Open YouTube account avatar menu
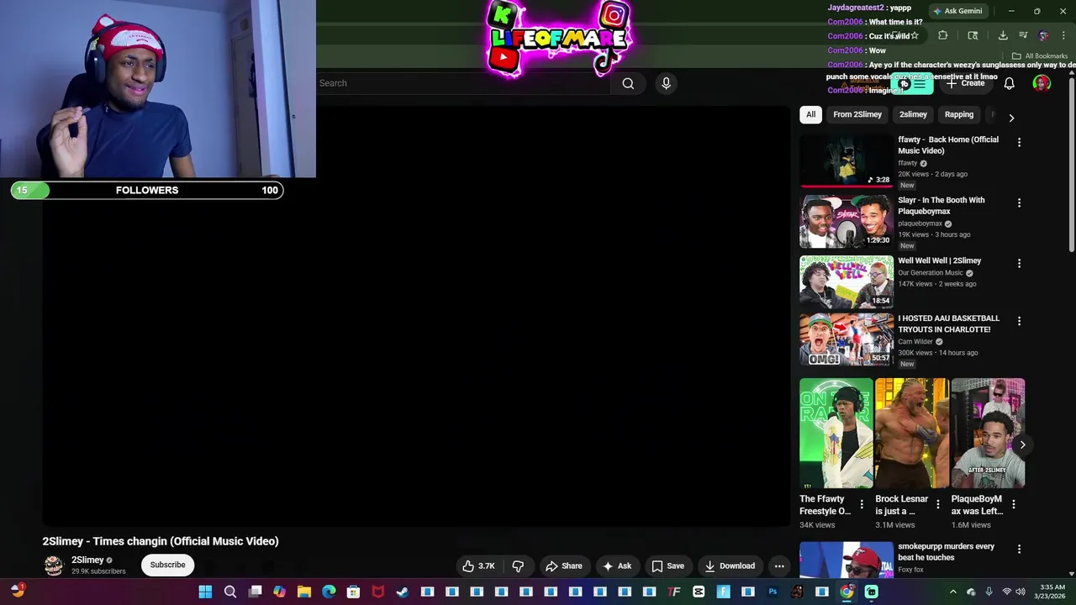 coord(1042,83)
